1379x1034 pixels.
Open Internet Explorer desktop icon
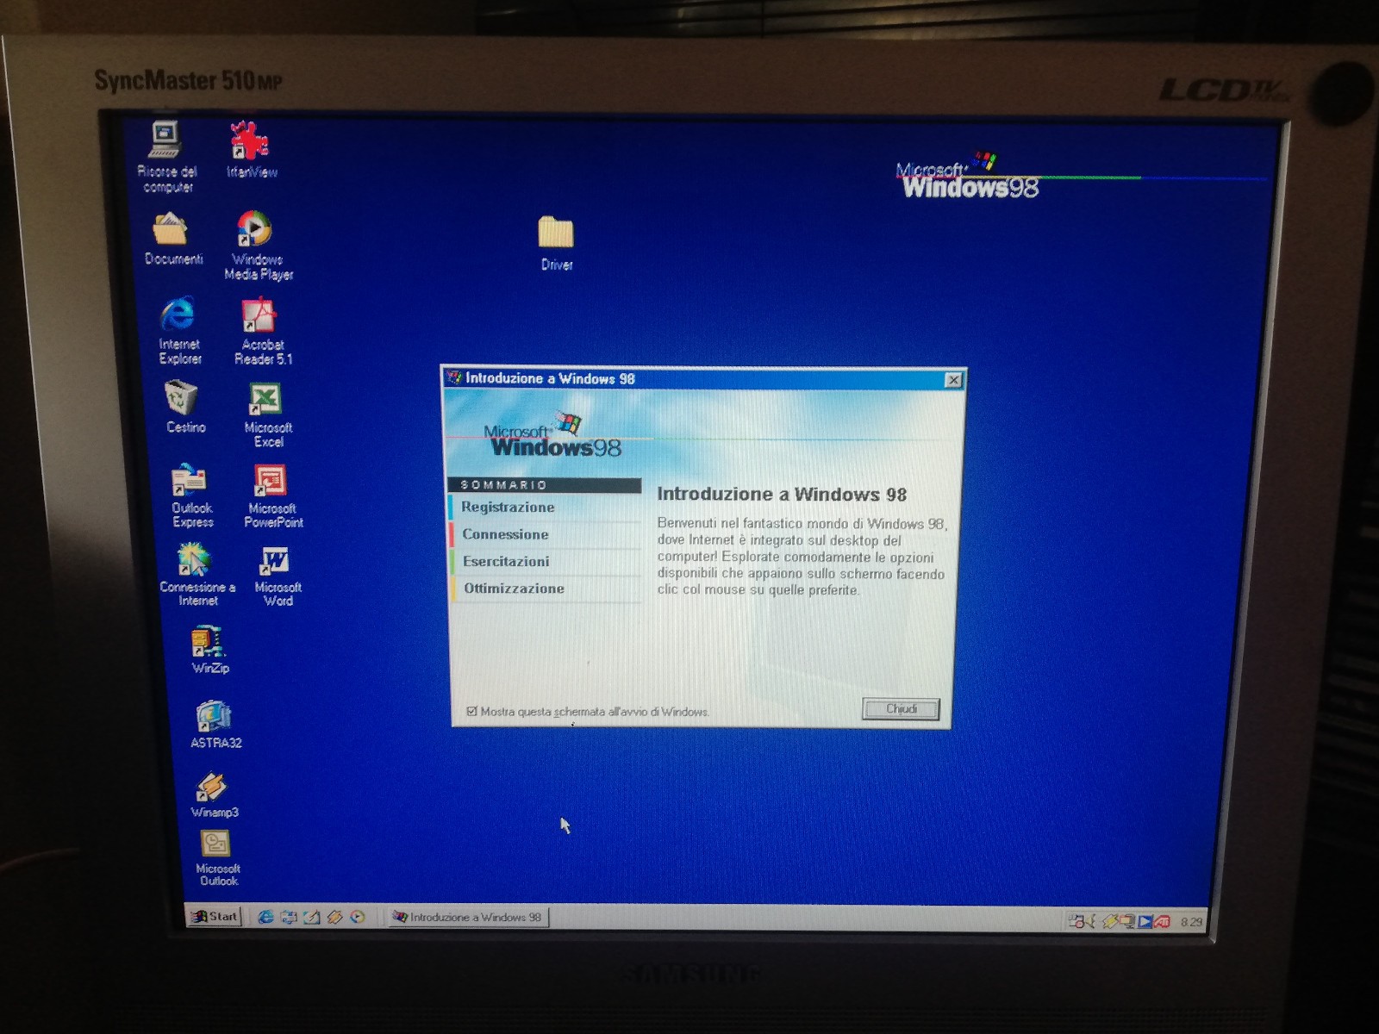(178, 331)
